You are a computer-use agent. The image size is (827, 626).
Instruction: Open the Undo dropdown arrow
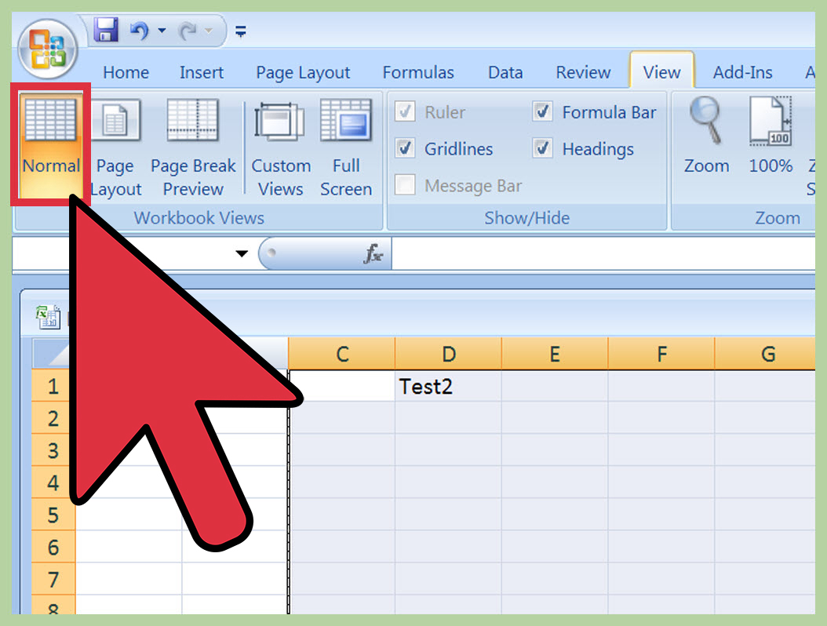click(x=162, y=30)
